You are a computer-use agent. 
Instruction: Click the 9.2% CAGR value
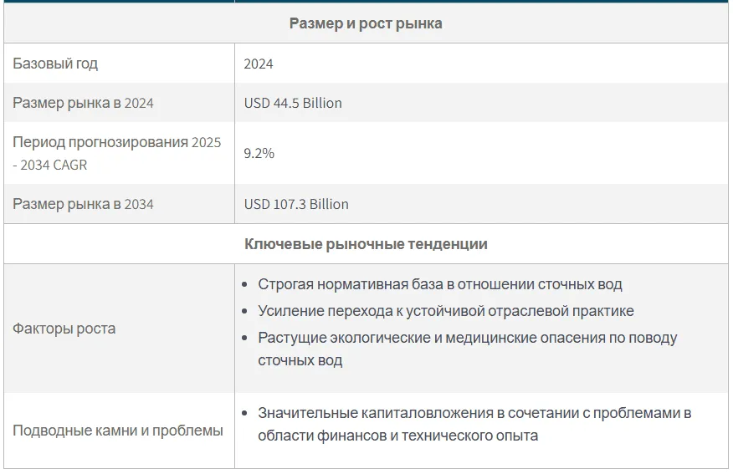259,153
